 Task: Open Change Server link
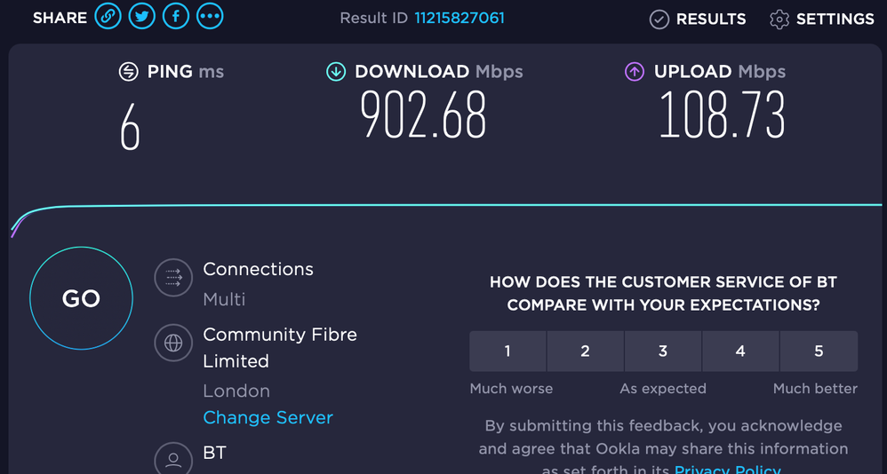pyautogui.click(x=268, y=417)
